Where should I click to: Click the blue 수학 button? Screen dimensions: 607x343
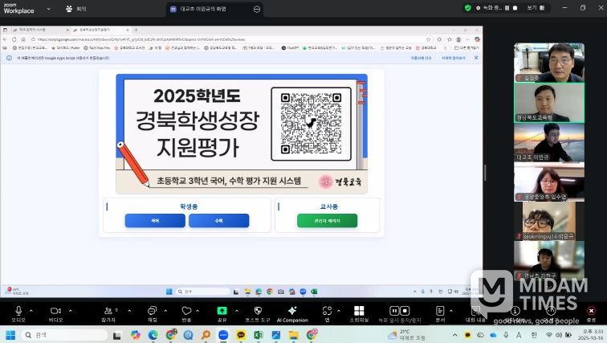(218, 220)
